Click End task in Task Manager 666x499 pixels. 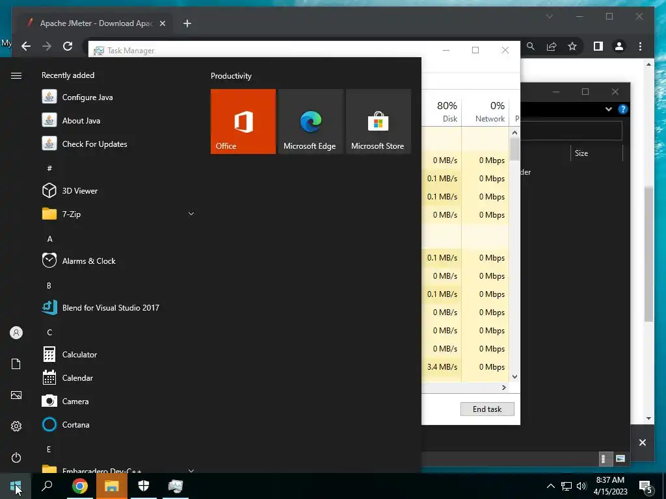click(x=487, y=409)
